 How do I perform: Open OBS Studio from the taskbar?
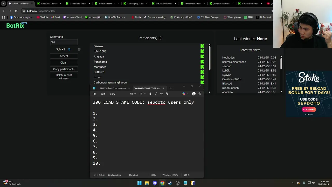pyautogui.click(x=177, y=183)
